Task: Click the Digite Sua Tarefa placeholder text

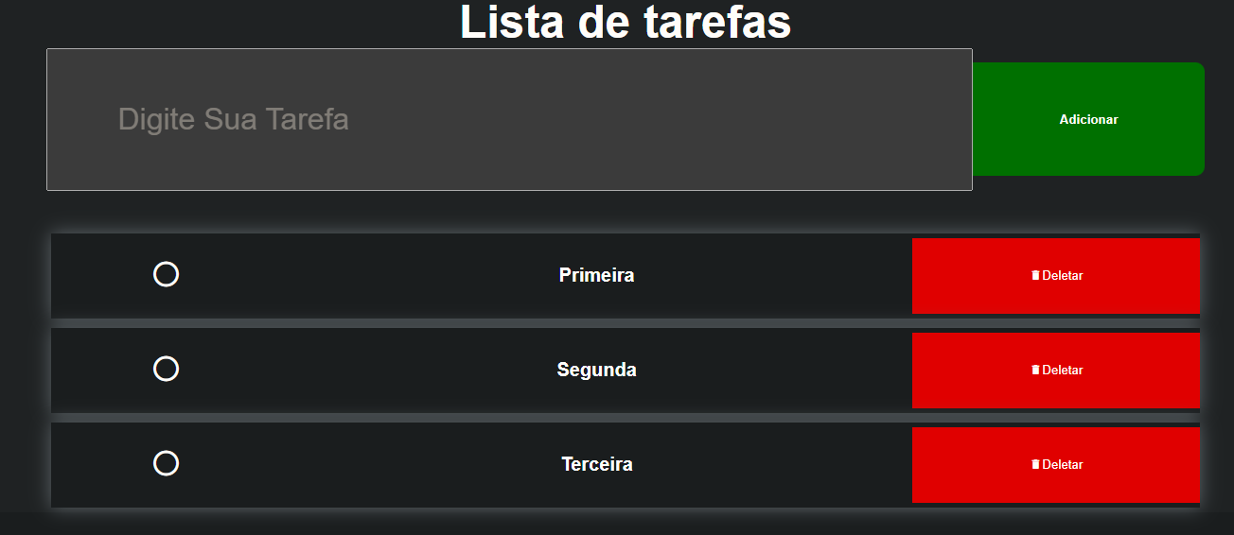Action: click(x=234, y=119)
